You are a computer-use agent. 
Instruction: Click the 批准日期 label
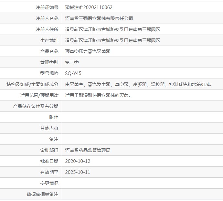[x=49, y=161]
